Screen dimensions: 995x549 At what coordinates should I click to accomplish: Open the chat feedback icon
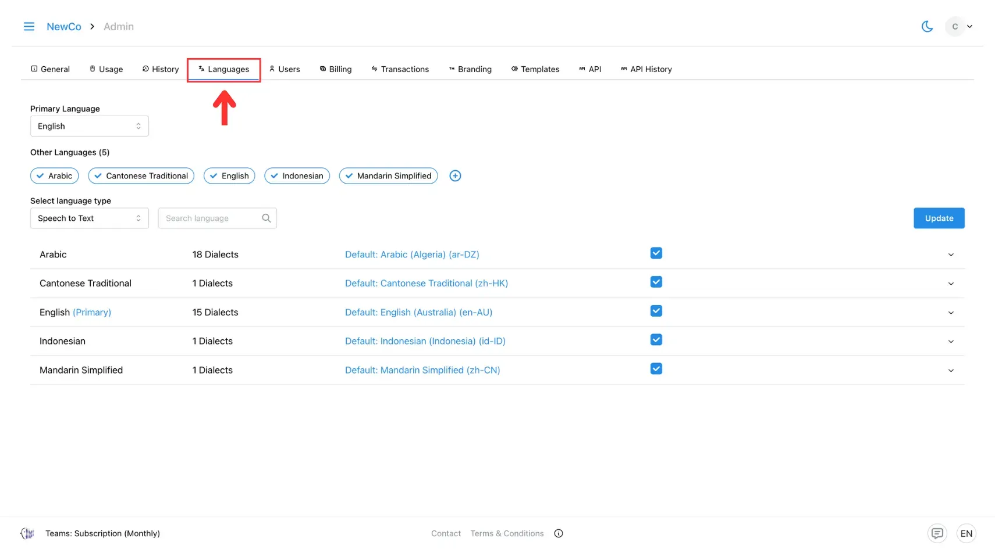(x=937, y=533)
